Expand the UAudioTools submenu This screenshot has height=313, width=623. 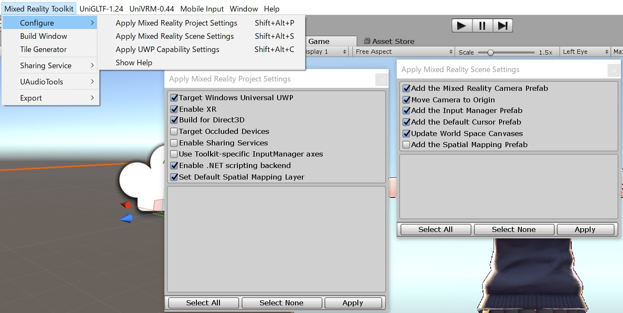tap(50, 81)
